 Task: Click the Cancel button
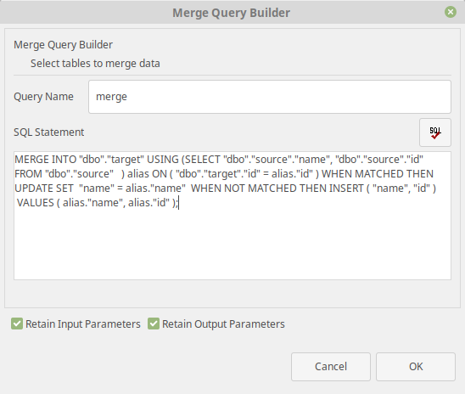(x=331, y=367)
